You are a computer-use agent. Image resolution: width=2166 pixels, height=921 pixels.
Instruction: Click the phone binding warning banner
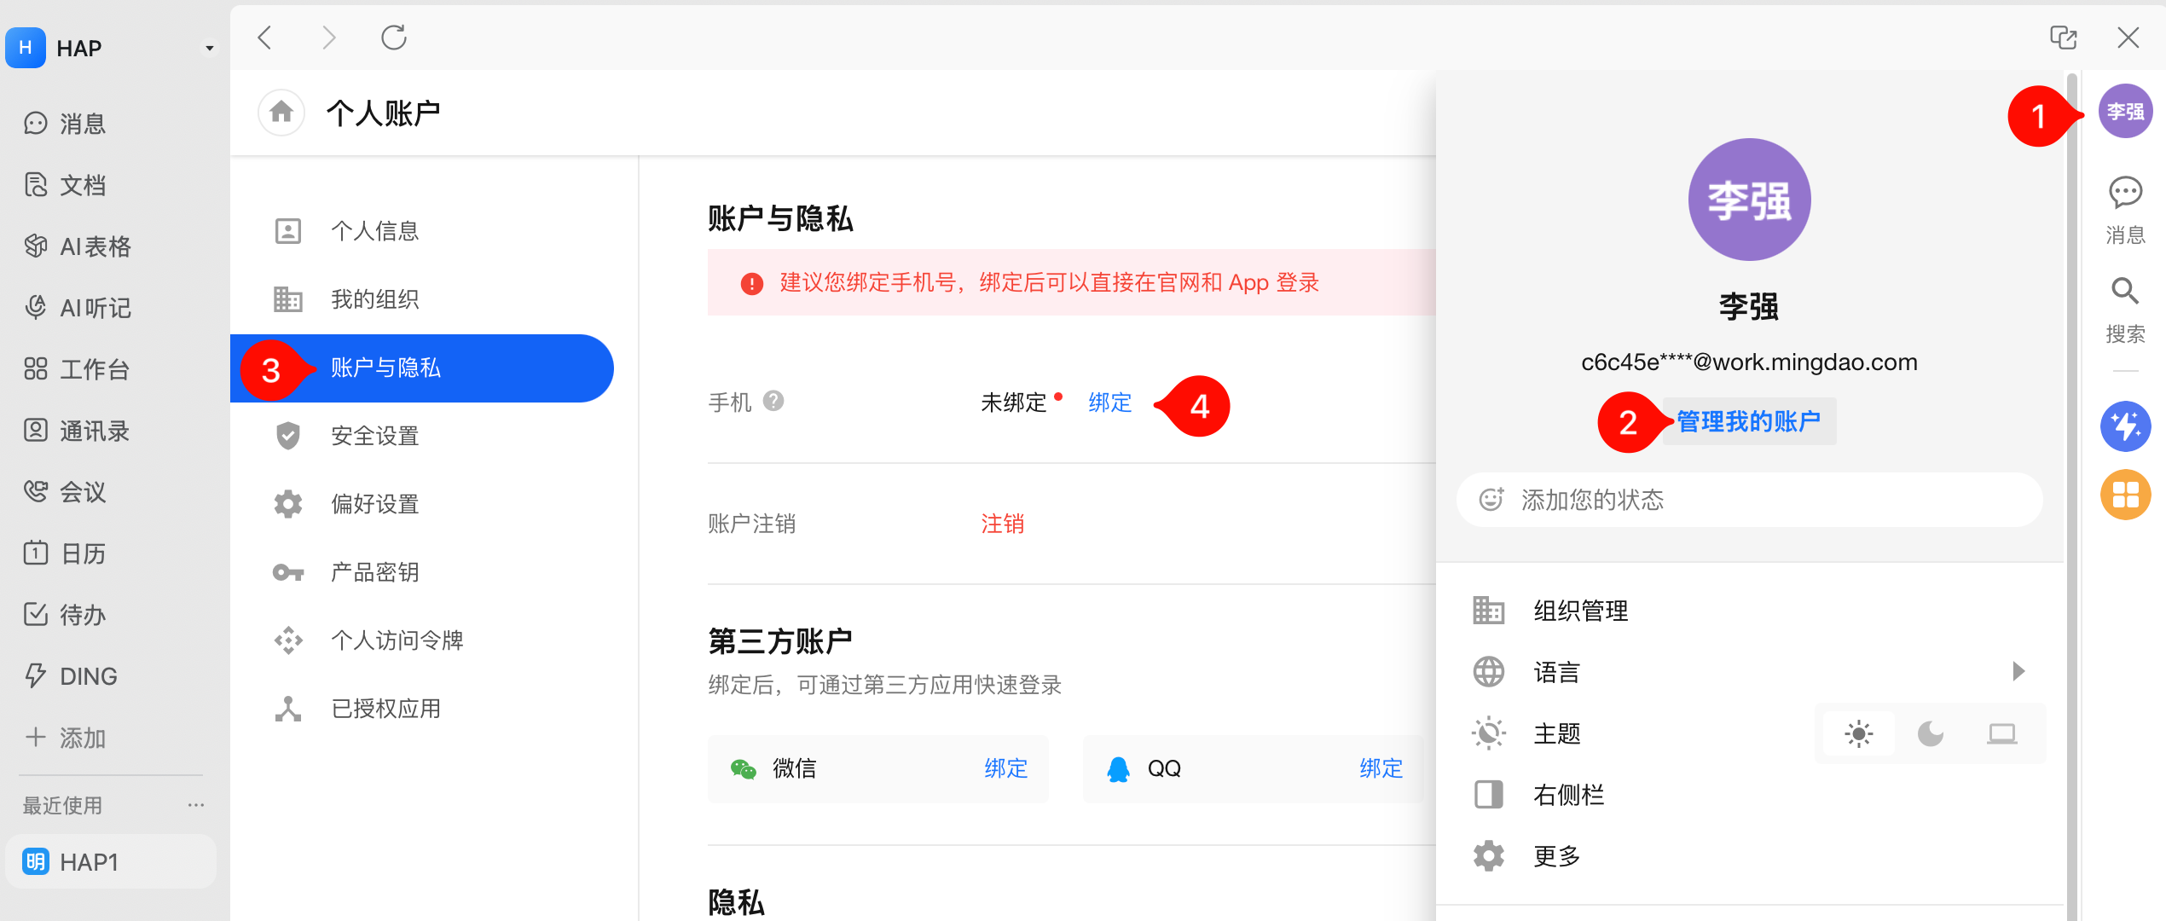point(1071,282)
